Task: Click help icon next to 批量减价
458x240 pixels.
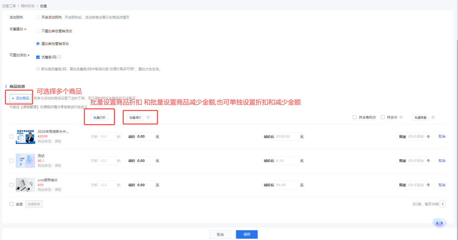Action: 148,117
